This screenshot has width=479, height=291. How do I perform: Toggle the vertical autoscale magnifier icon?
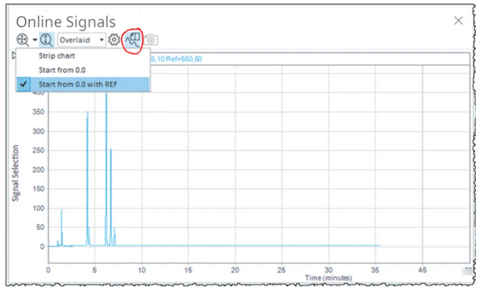[46, 40]
